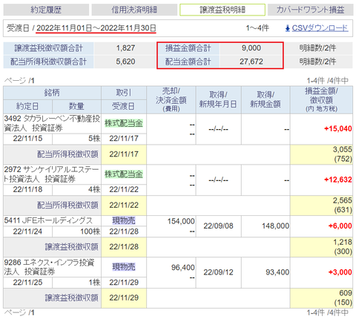Select the 5411 JFEホールディングス stock name

[x=48, y=220]
